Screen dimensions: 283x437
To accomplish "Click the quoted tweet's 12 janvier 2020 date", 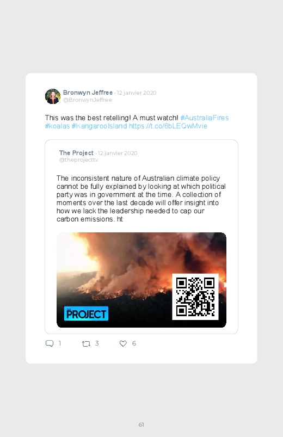I will [118, 153].
